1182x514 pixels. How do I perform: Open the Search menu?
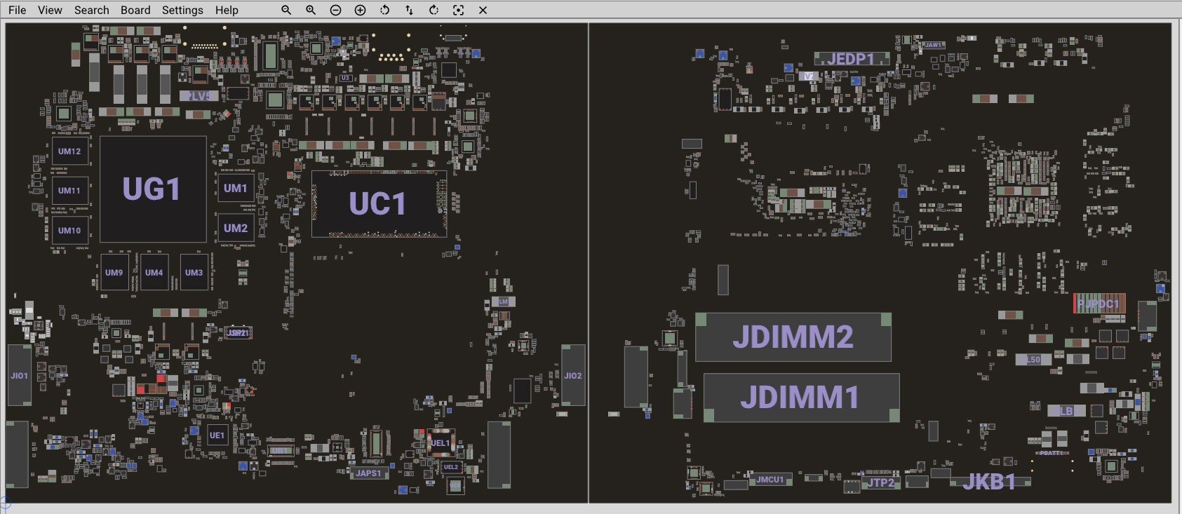point(92,10)
